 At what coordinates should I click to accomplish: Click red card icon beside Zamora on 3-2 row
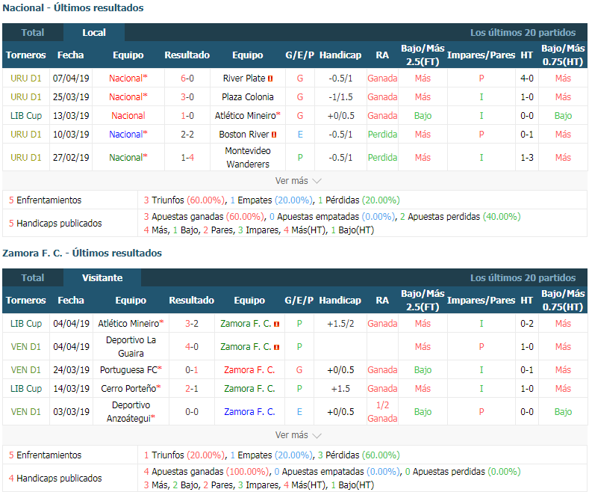276,324
